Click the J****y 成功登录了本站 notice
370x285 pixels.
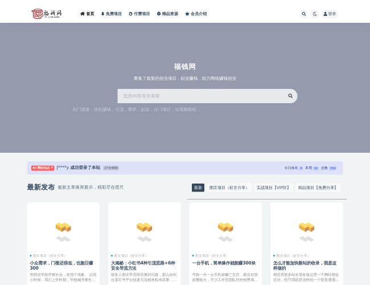(x=79, y=168)
